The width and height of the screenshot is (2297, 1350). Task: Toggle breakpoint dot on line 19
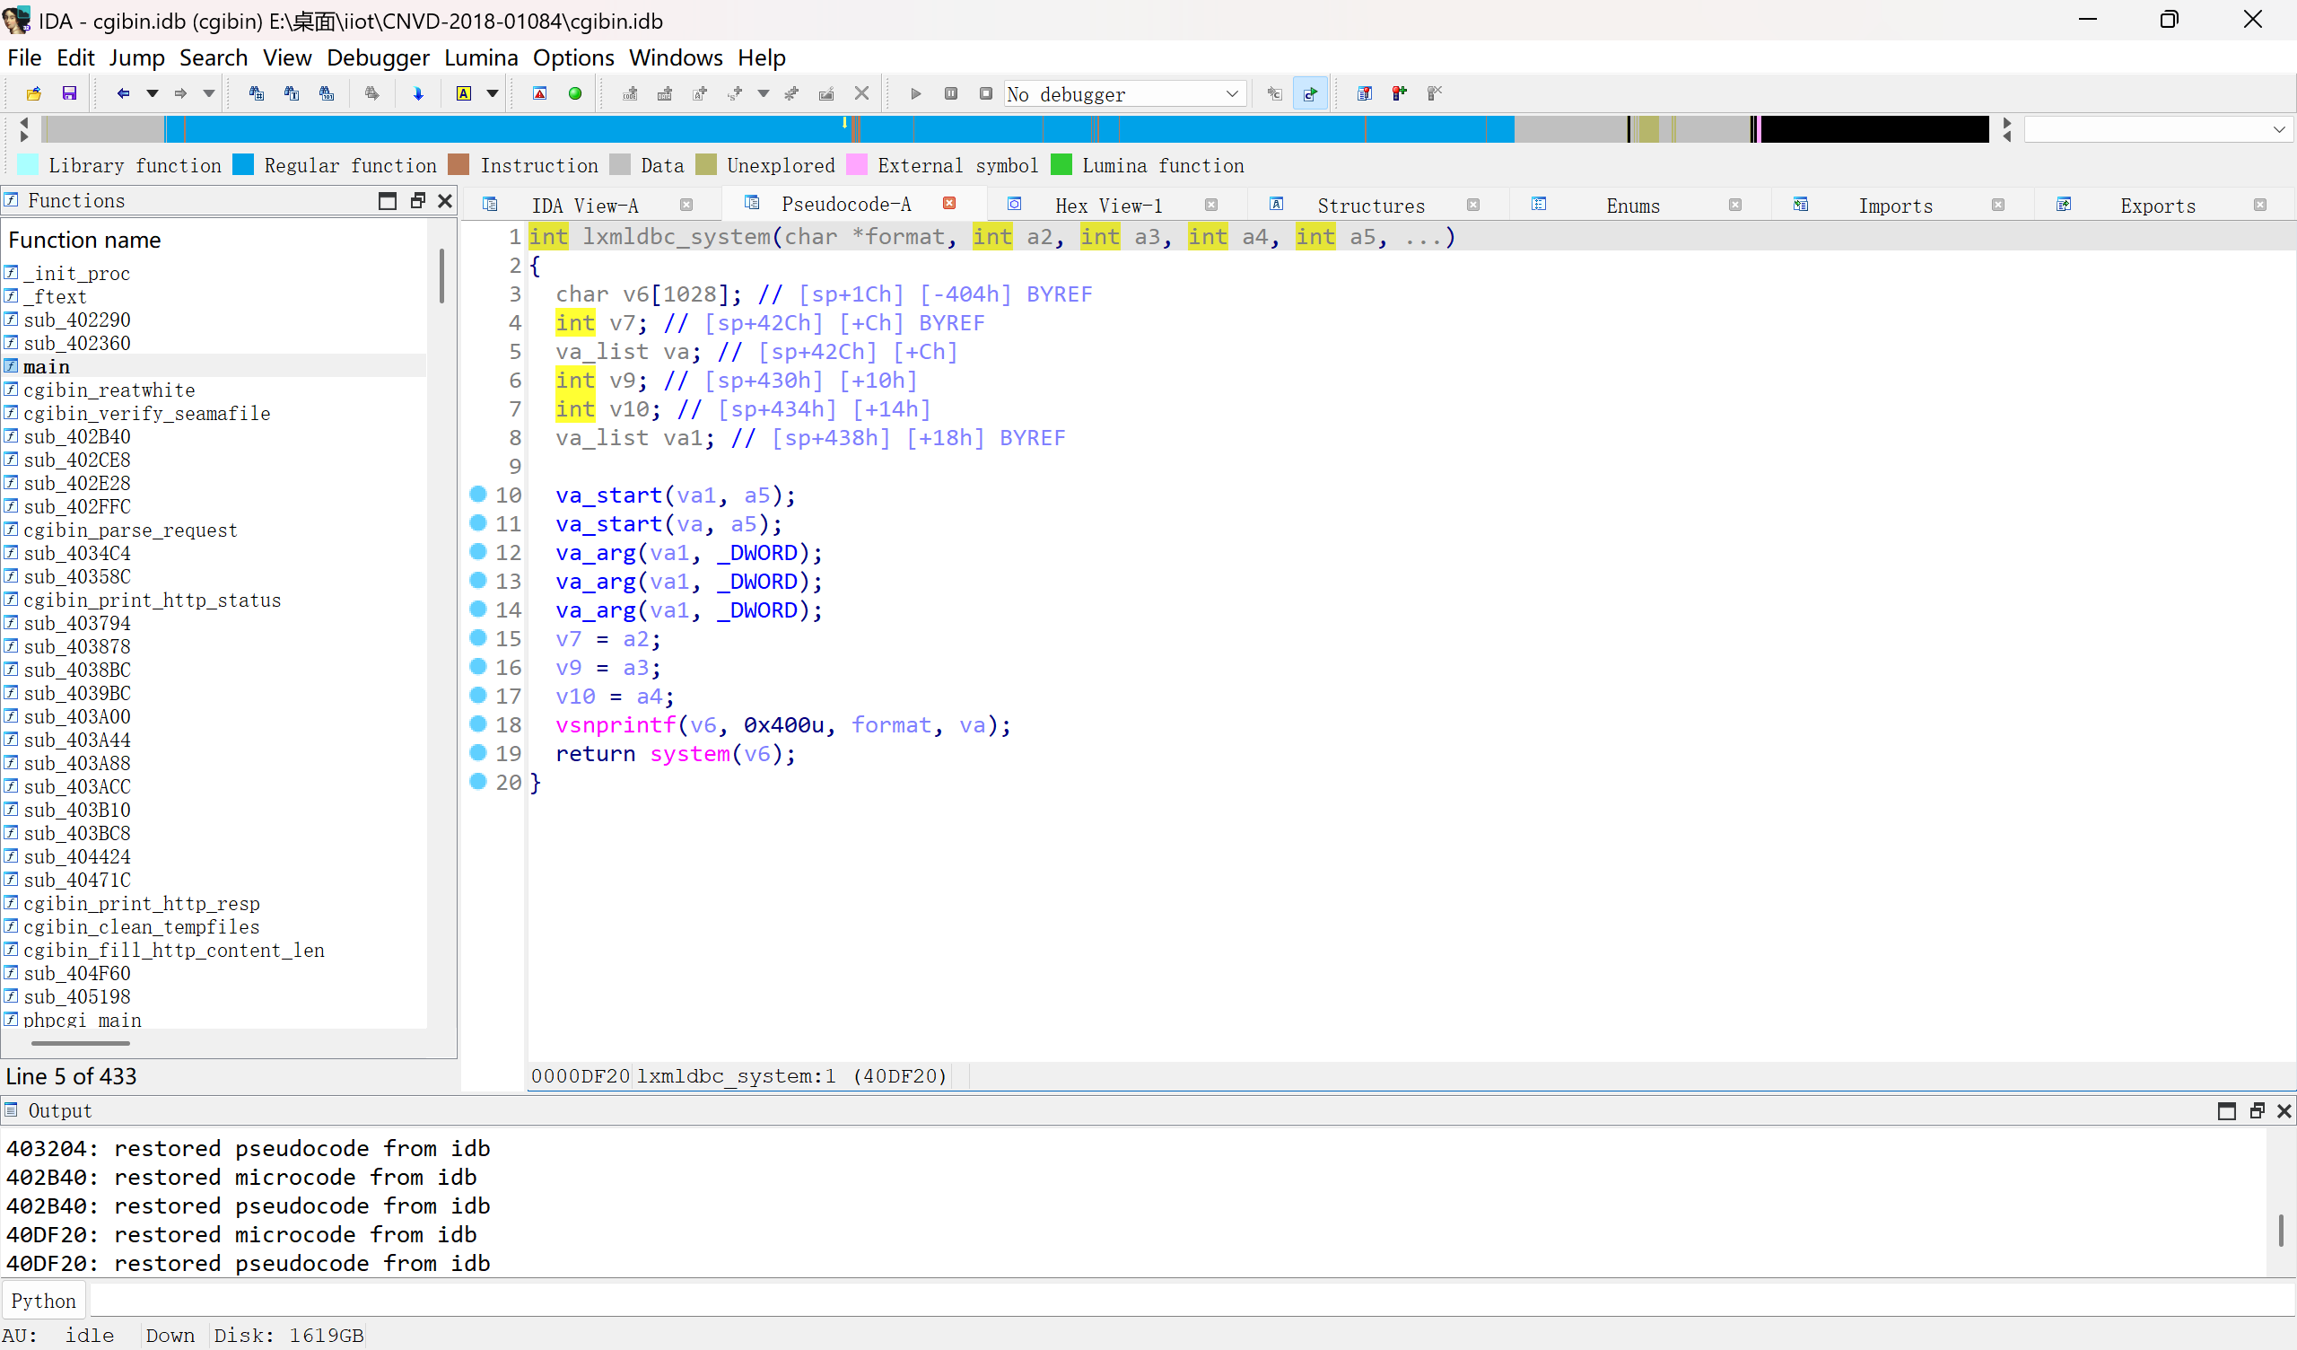point(478,752)
